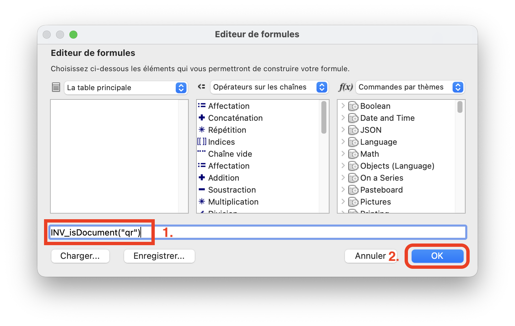Click the Multiplication asterisk icon
Viewport: 515px width, 326px height.
202,202
